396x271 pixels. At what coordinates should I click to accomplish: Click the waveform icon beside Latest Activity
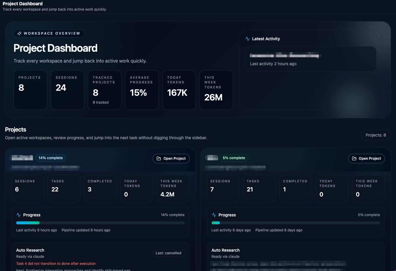point(247,38)
